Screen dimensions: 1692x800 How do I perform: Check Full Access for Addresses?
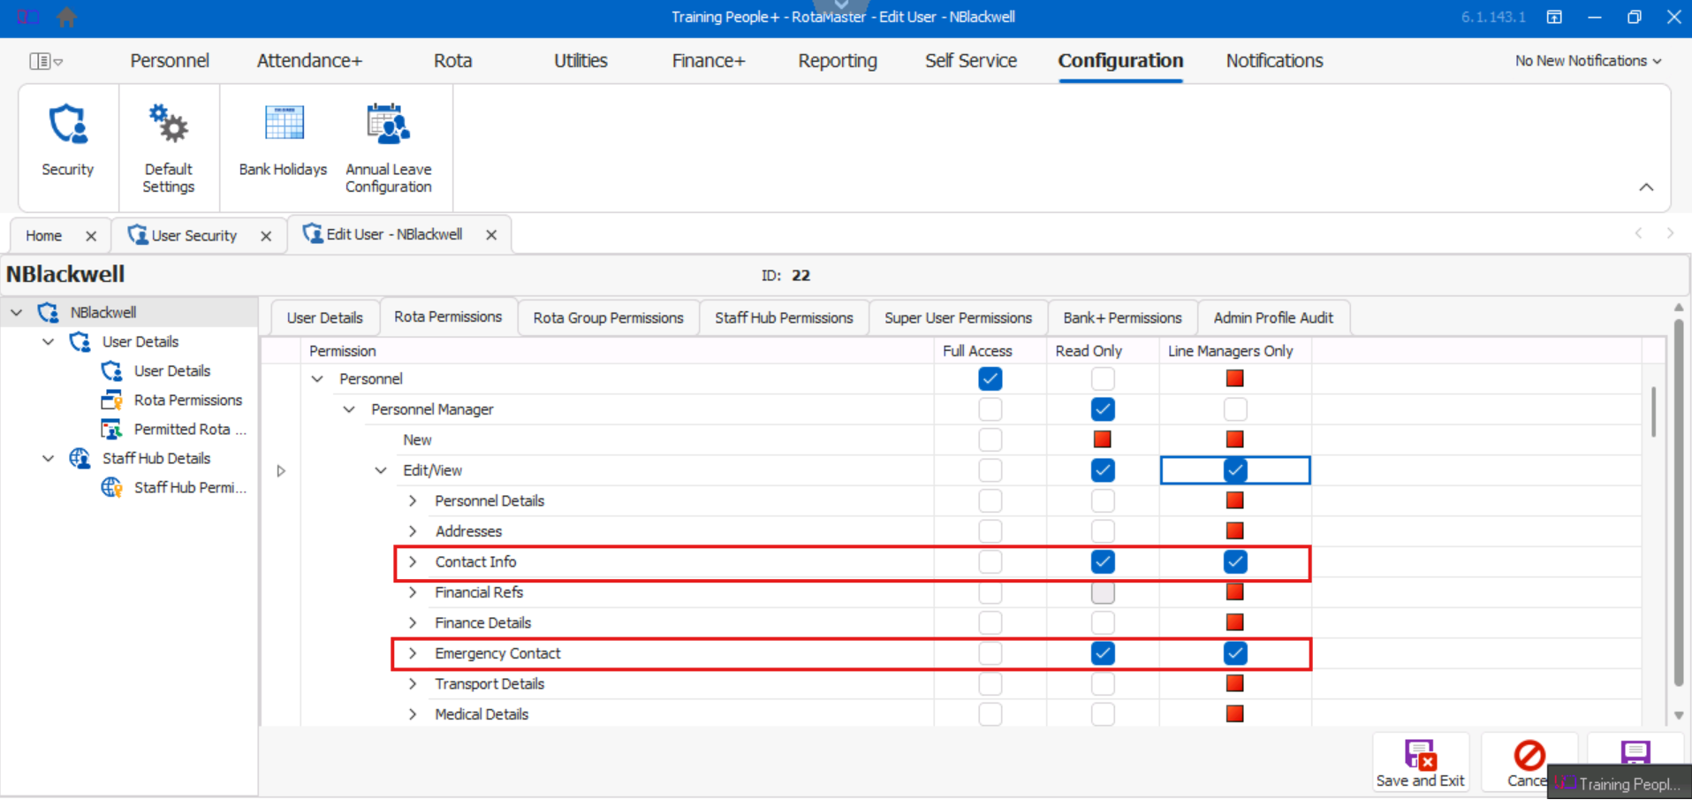coord(990,531)
